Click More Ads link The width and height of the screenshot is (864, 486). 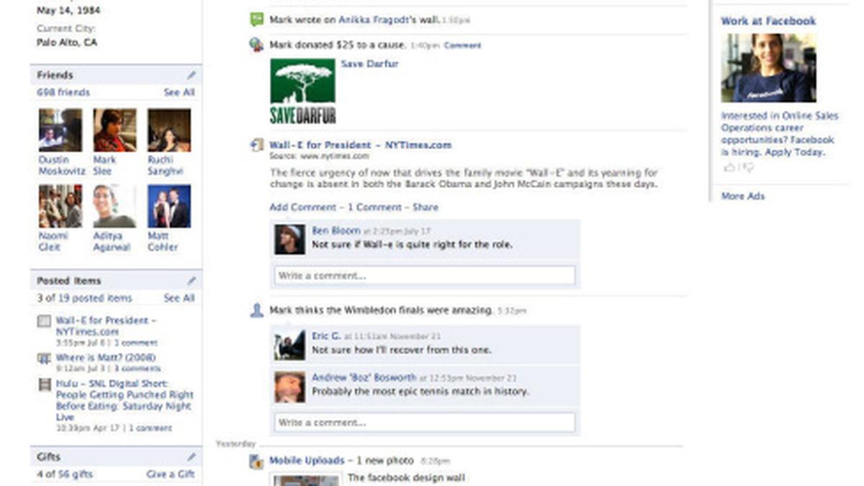point(743,196)
